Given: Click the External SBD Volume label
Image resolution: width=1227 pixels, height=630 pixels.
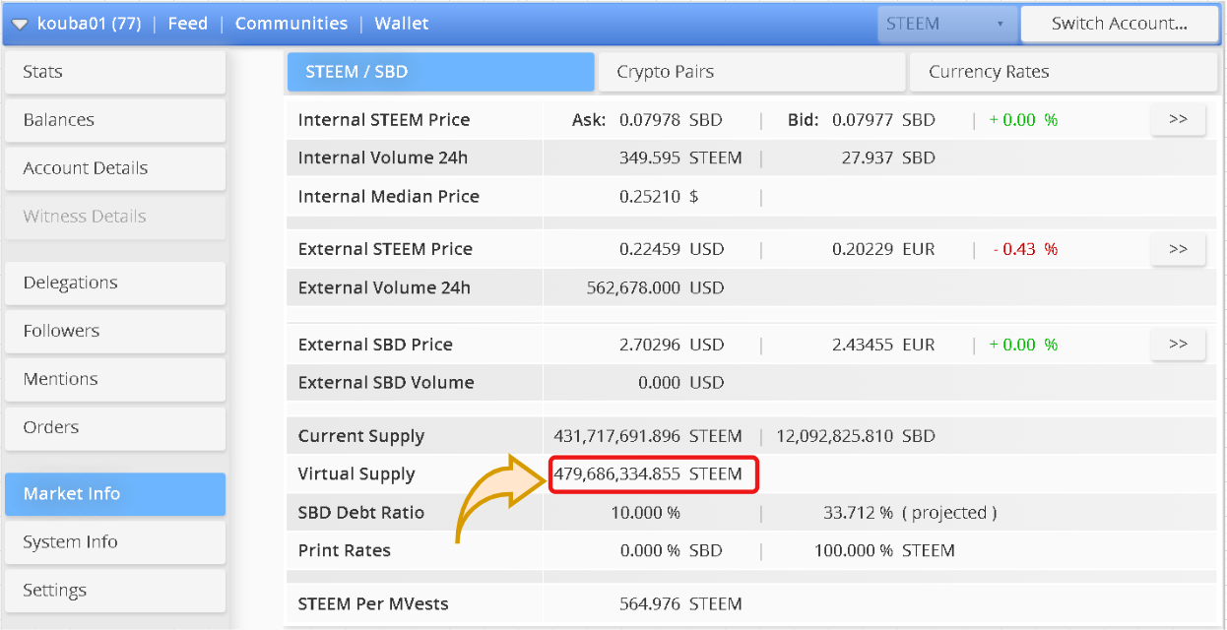Looking at the screenshot, I should click(386, 383).
